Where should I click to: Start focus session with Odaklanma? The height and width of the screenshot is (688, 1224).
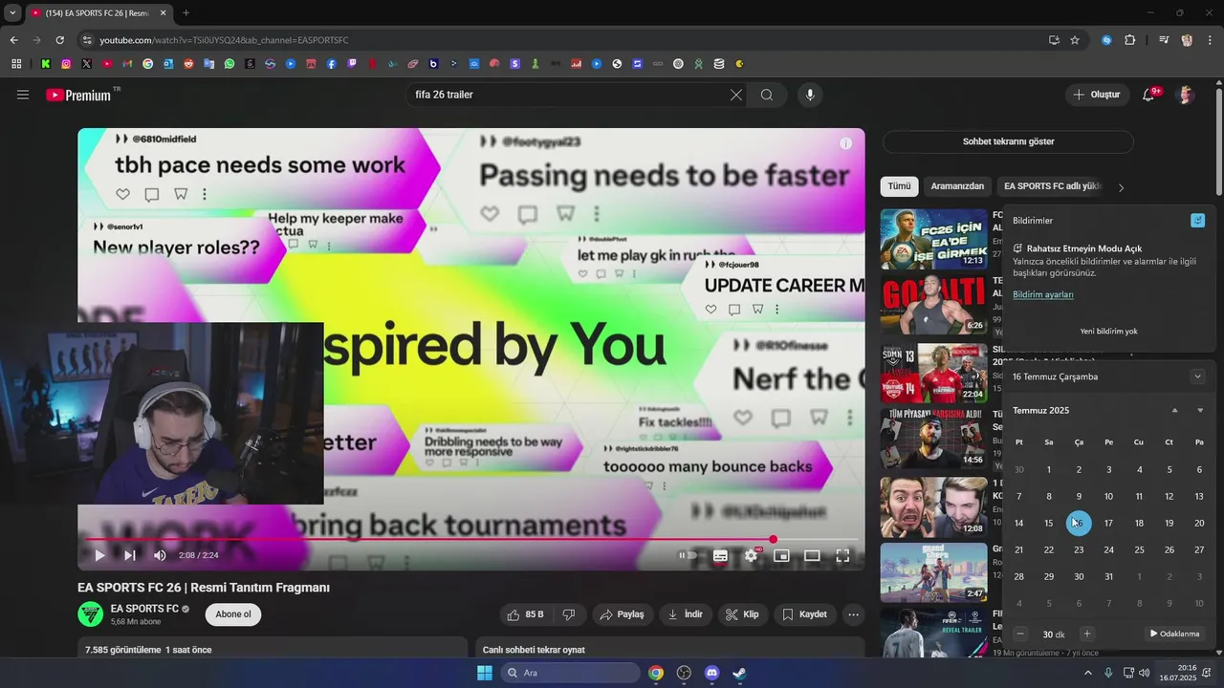(1174, 634)
